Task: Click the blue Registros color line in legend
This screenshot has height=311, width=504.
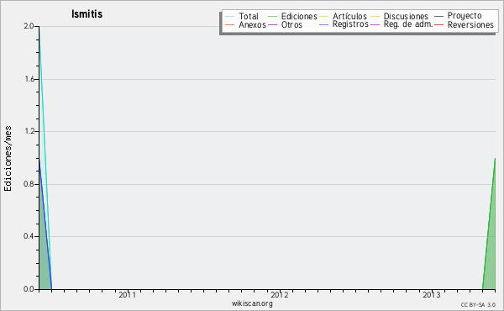Action: click(324, 24)
